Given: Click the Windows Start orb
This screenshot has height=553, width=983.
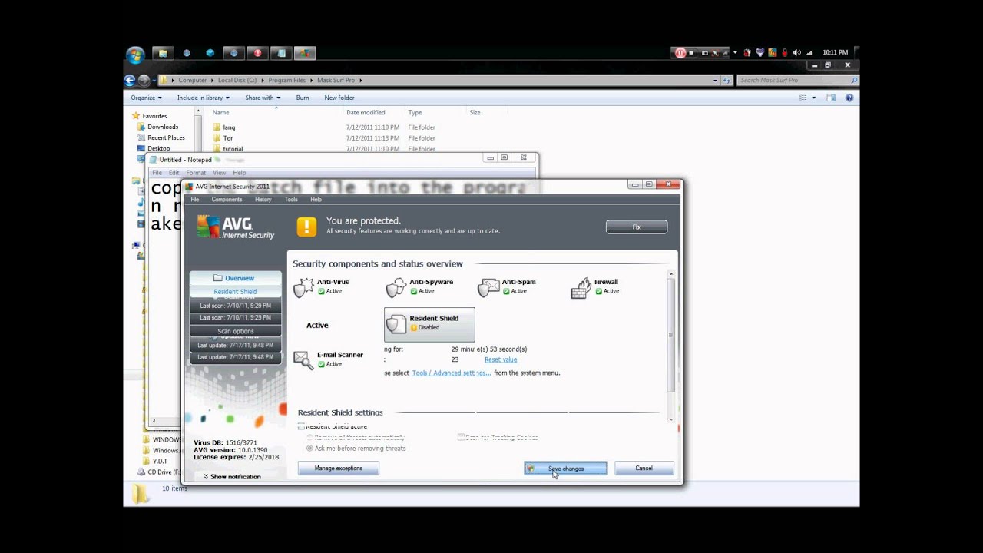Looking at the screenshot, I should [135, 54].
